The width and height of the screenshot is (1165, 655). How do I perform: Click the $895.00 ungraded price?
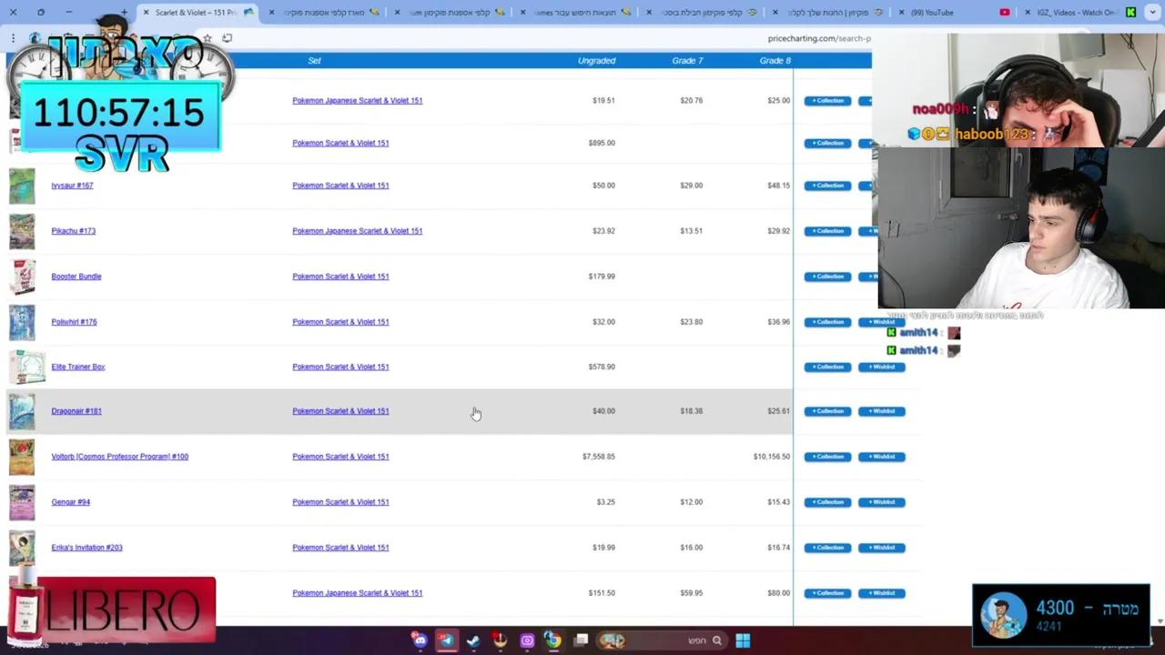602,143
